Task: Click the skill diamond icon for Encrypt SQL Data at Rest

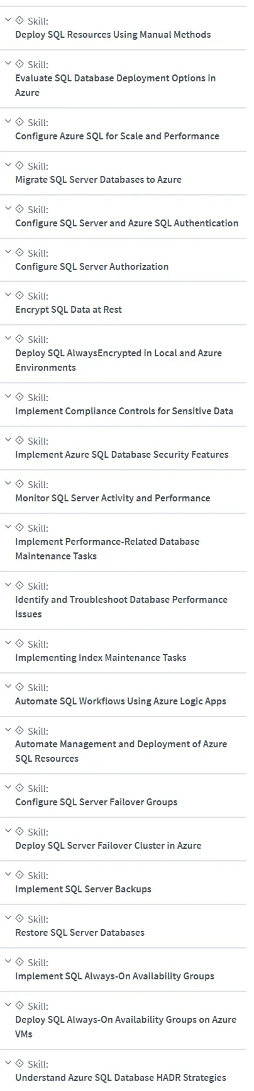Action: 19,295
